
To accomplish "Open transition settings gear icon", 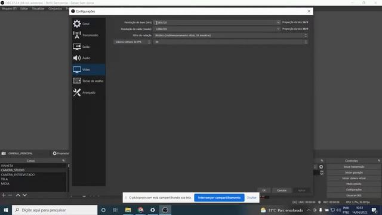I will tap(321, 167).
